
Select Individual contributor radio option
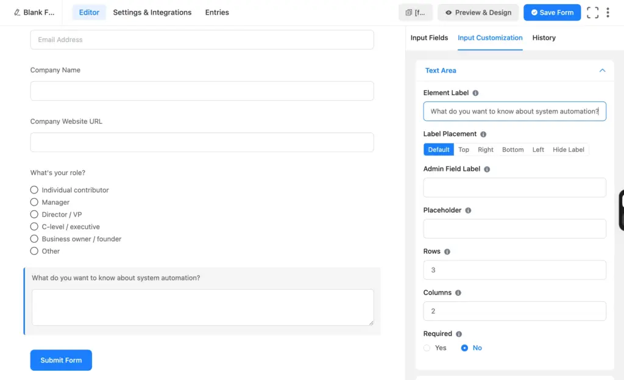click(x=34, y=190)
